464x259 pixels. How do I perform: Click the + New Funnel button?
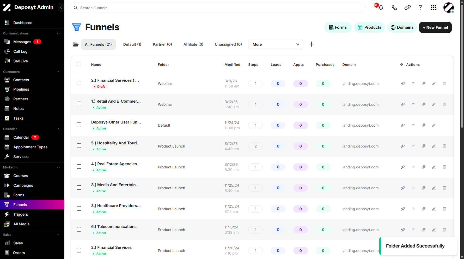point(435,27)
